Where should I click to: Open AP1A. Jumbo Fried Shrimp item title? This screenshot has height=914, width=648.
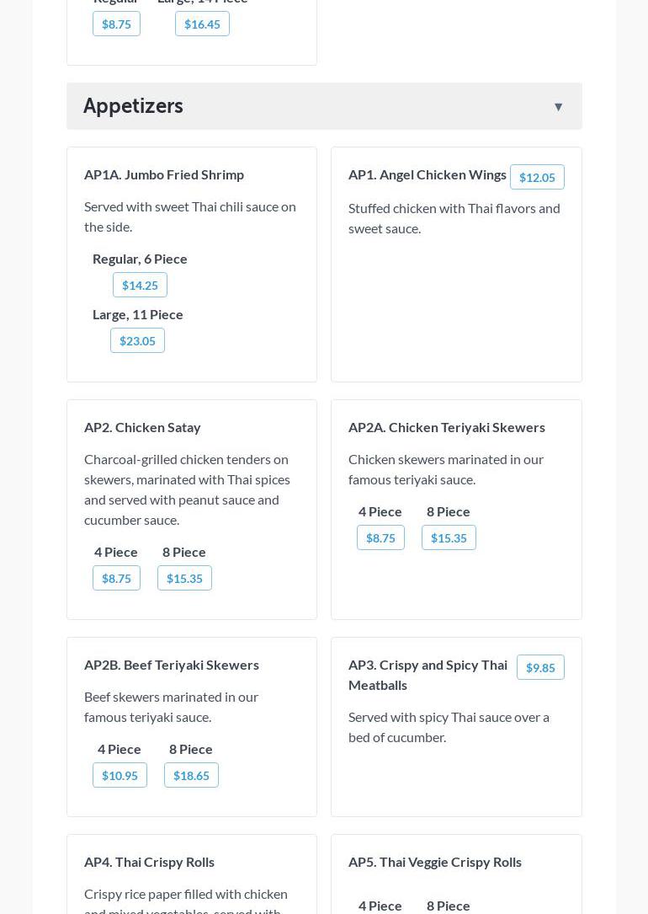pyautogui.click(x=164, y=174)
